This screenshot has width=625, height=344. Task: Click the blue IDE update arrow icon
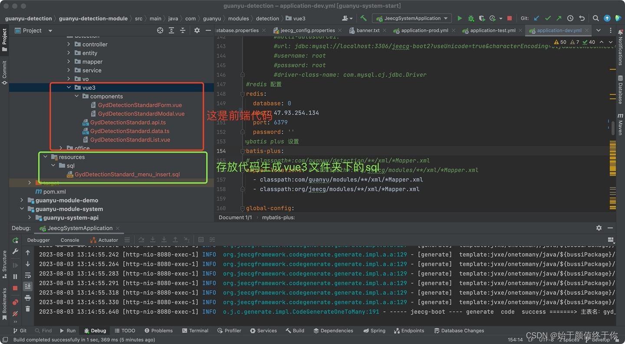coord(607,18)
